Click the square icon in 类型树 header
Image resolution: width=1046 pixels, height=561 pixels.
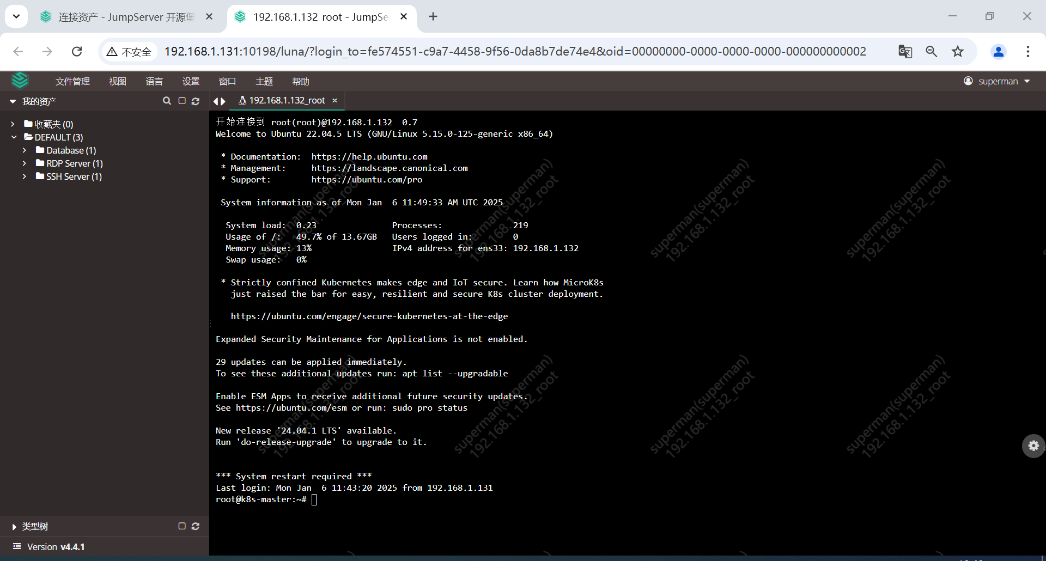point(182,526)
